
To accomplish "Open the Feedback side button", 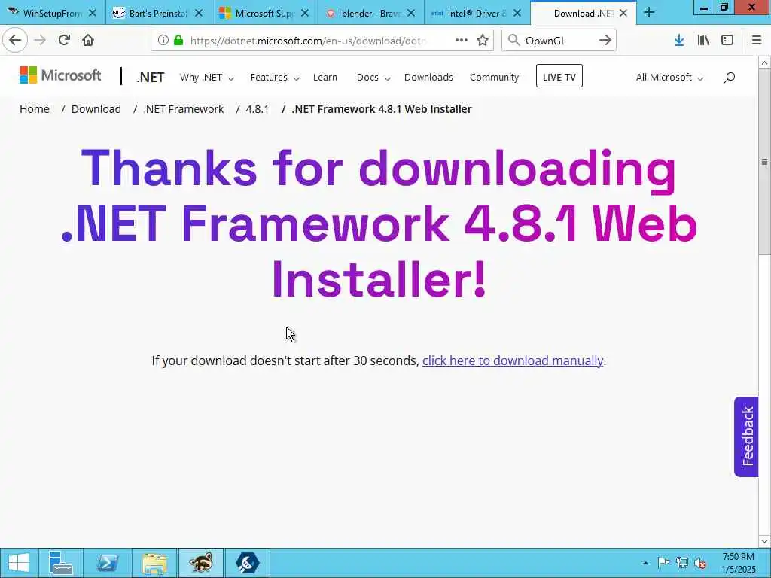I will coord(746,437).
